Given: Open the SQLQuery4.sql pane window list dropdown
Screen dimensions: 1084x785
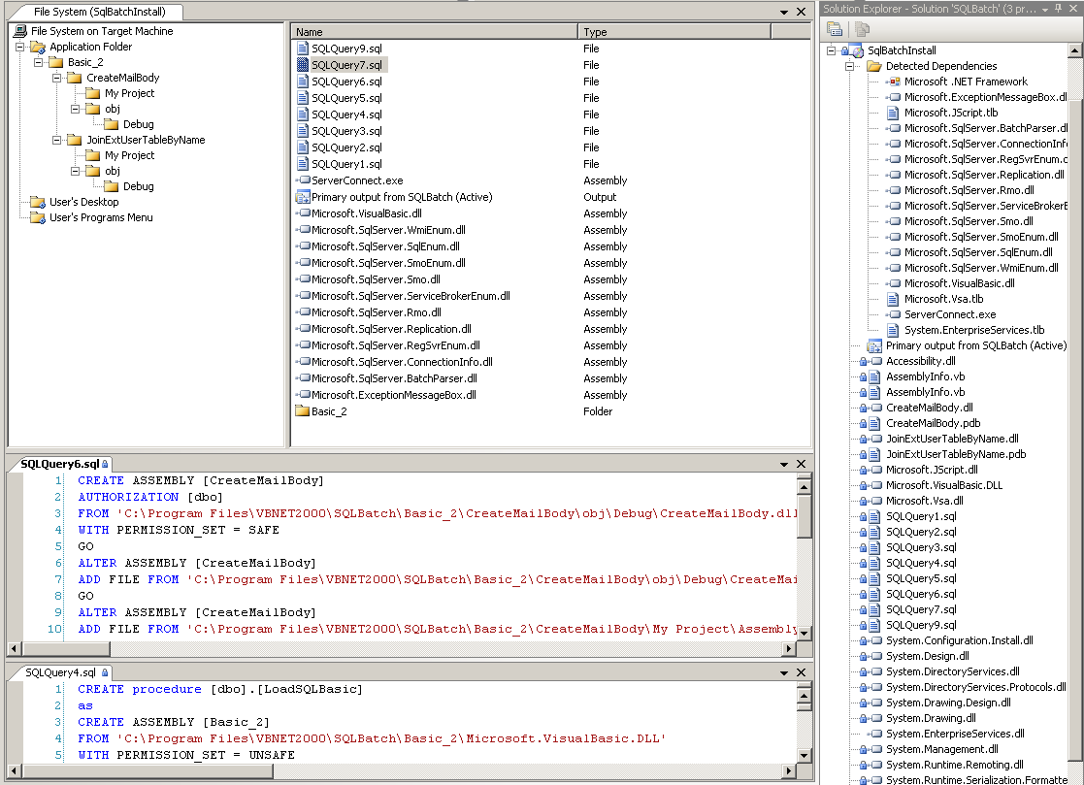Looking at the screenshot, I should click(x=784, y=673).
